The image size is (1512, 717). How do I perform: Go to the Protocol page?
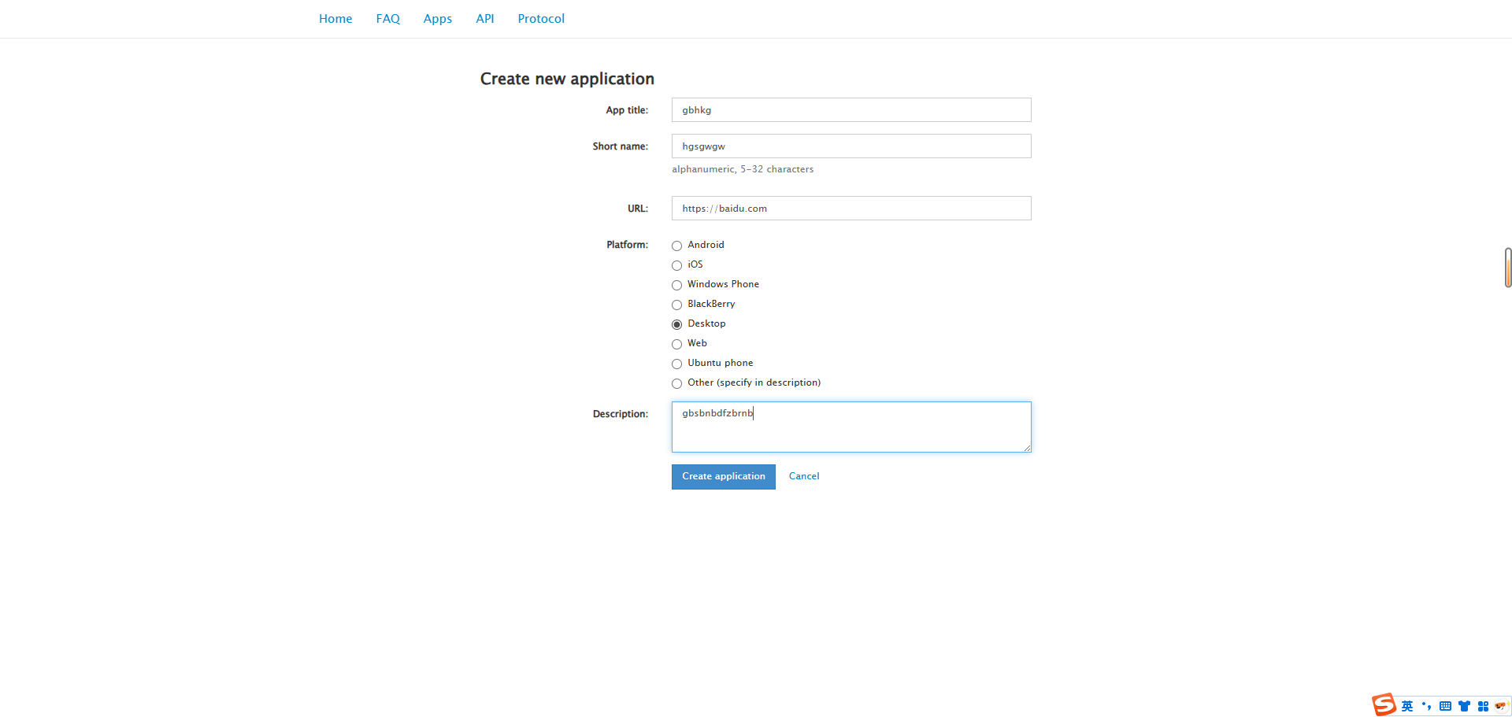tap(541, 19)
